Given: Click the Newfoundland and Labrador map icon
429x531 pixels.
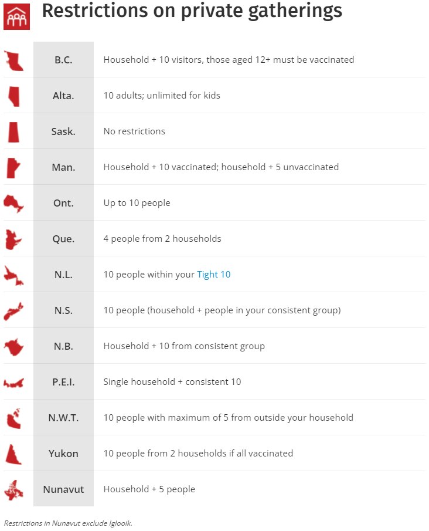Looking at the screenshot, I should tap(13, 275).
